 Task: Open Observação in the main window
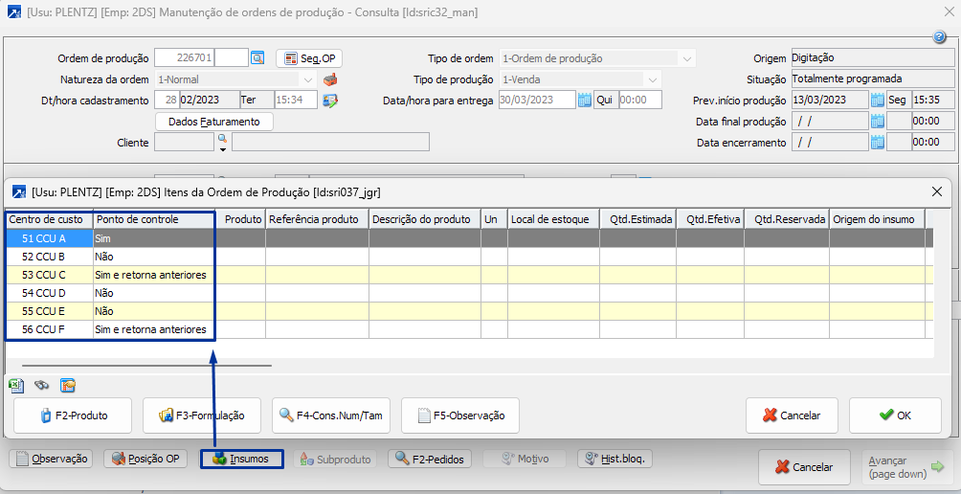52,459
